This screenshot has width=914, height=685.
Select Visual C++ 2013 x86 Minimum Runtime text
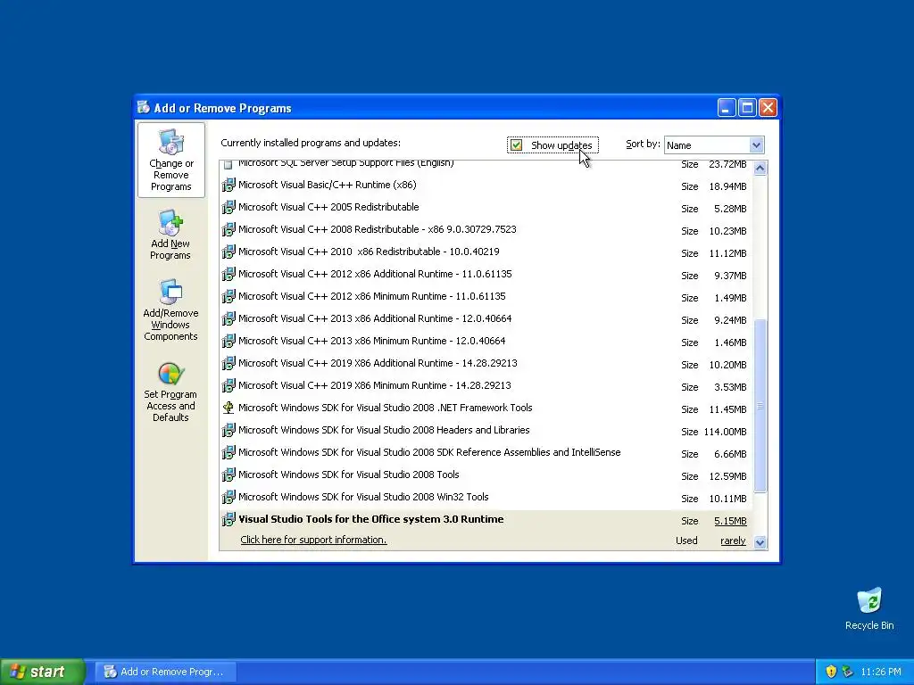coord(372,342)
